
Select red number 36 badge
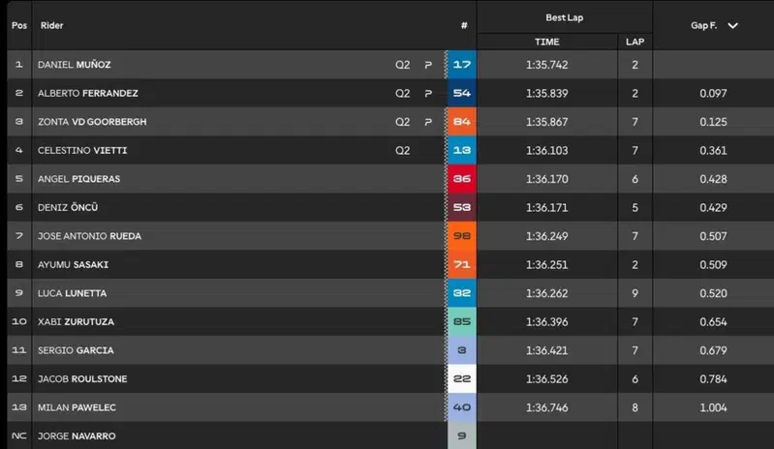[x=461, y=179]
